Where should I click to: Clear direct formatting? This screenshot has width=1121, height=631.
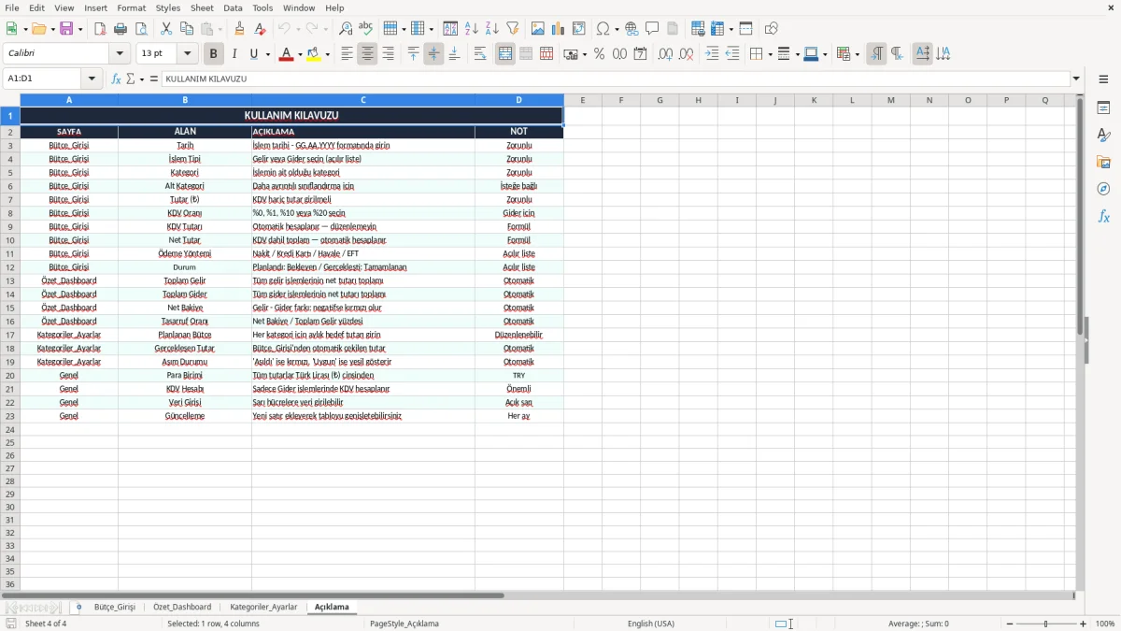pos(260,29)
